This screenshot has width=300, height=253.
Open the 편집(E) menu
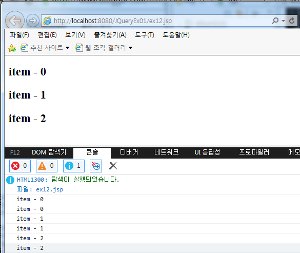click(x=47, y=35)
